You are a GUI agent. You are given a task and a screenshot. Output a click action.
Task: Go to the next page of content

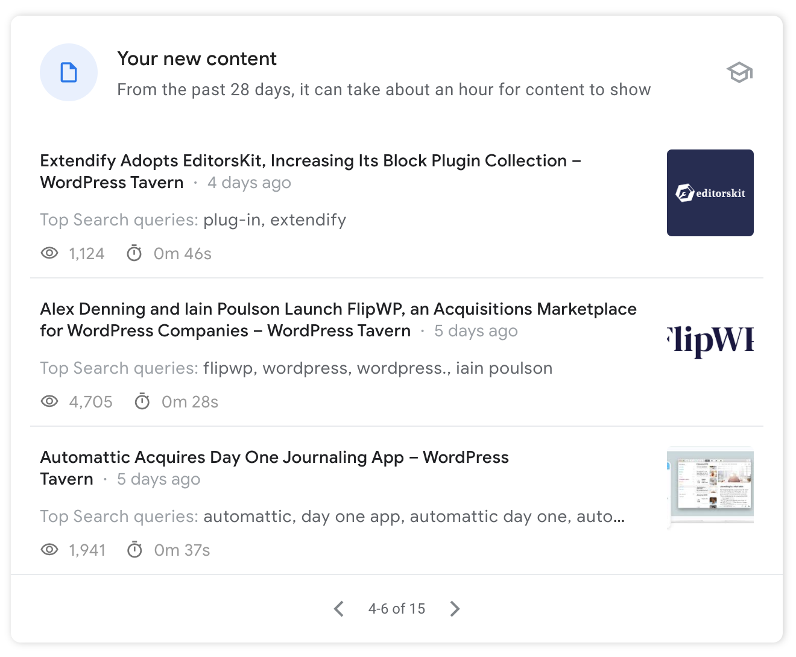[x=455, y=609]
